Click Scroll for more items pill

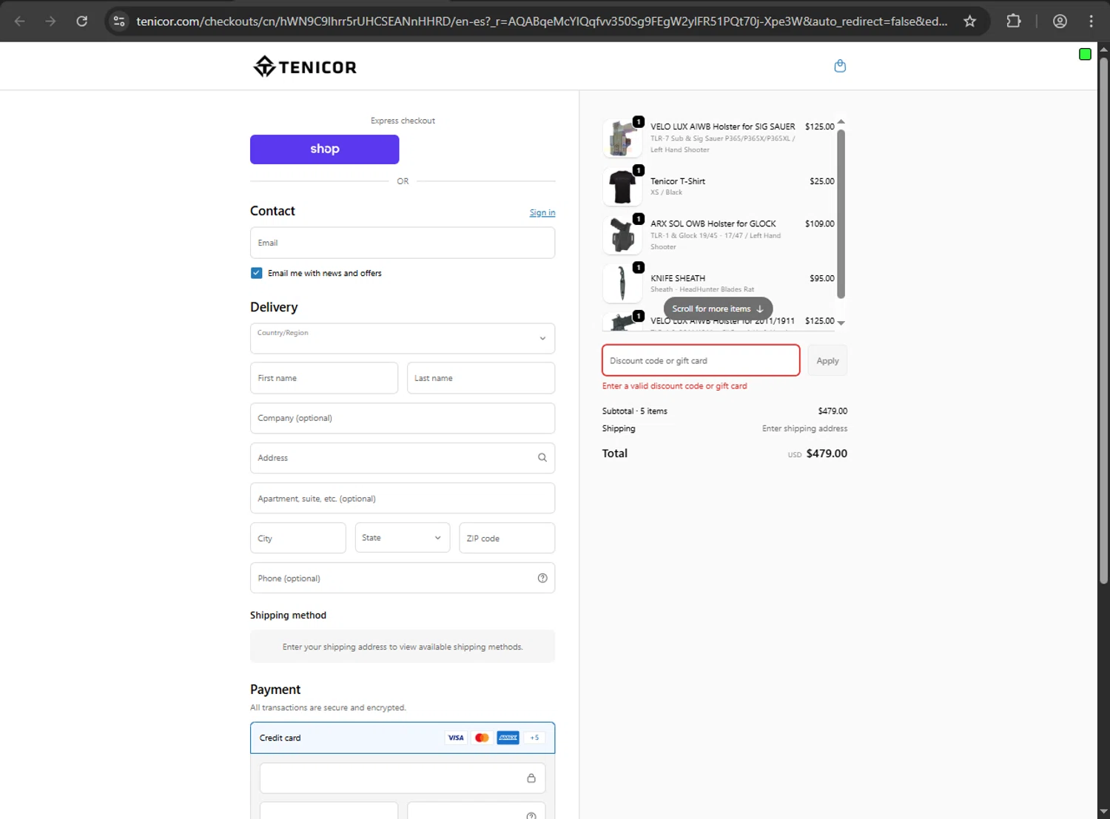718,309
